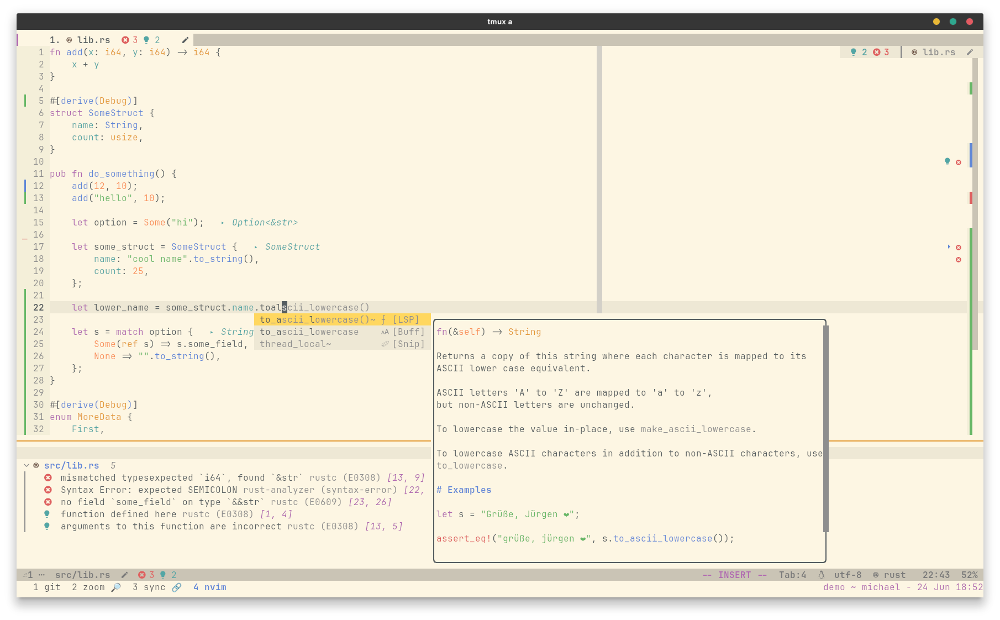Viewport: 1000px width, 620px height.
Task: Click the Linux penguin icon in the statusline
Action: 822,575
